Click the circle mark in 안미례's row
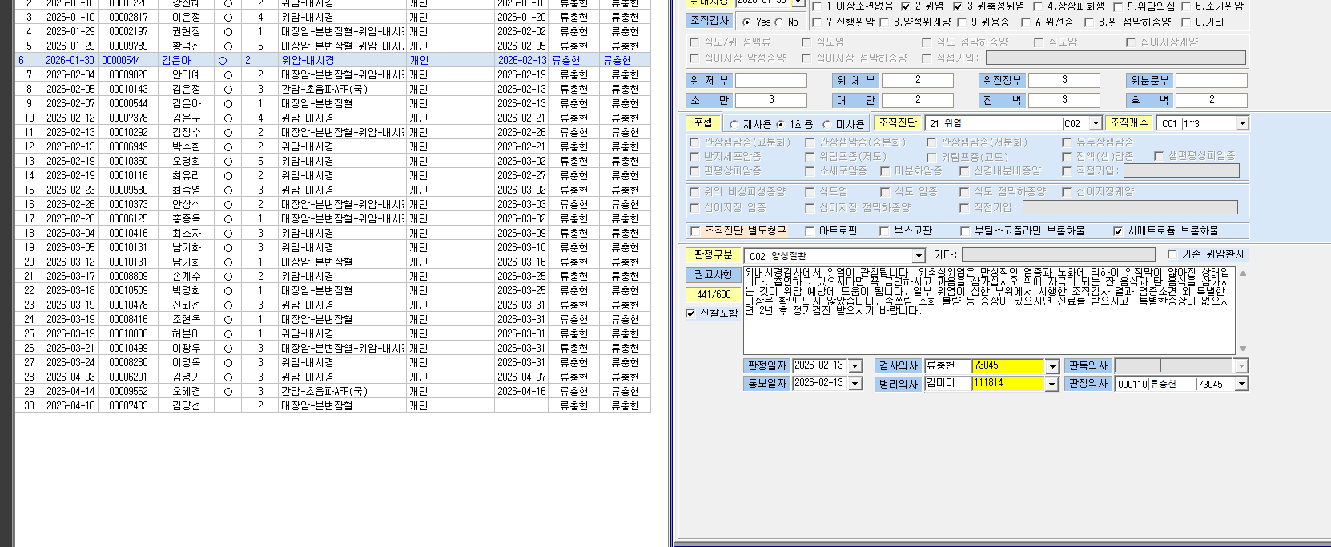This screenshot has height=547, width=1331. pos(228,74)
